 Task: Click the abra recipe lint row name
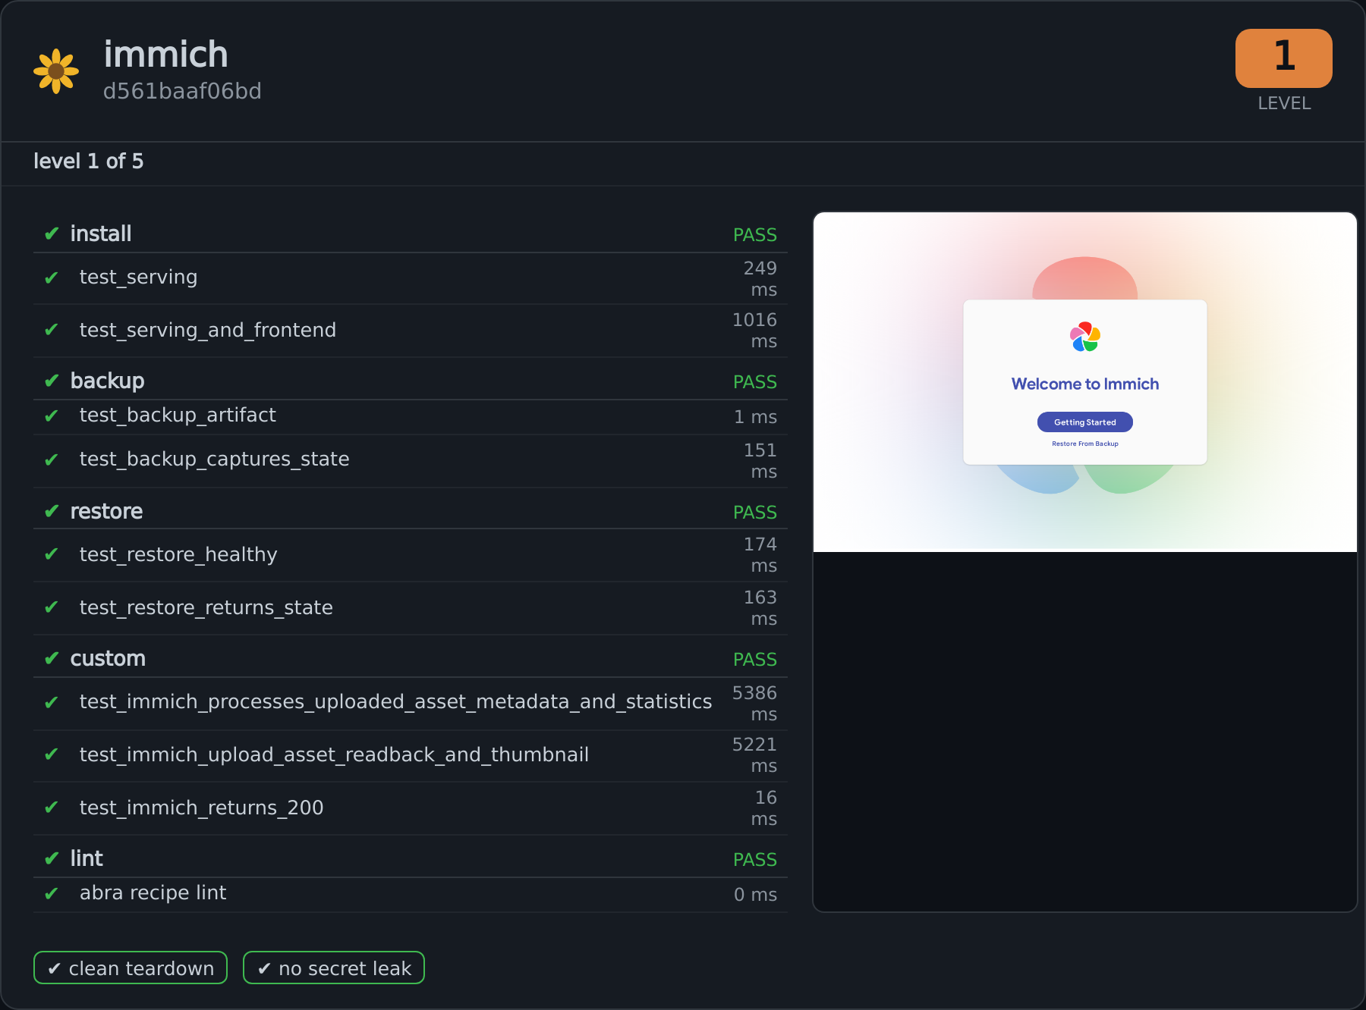pyautogui.click(x=153, y=893)
